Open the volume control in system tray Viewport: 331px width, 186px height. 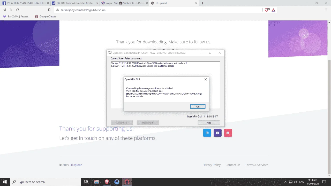pos(295,182)
